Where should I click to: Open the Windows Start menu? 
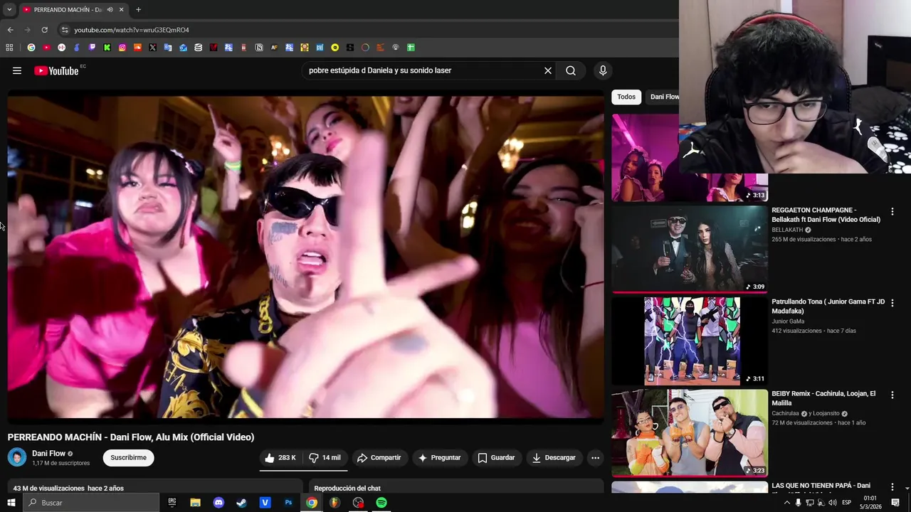(x=11, y=503)
